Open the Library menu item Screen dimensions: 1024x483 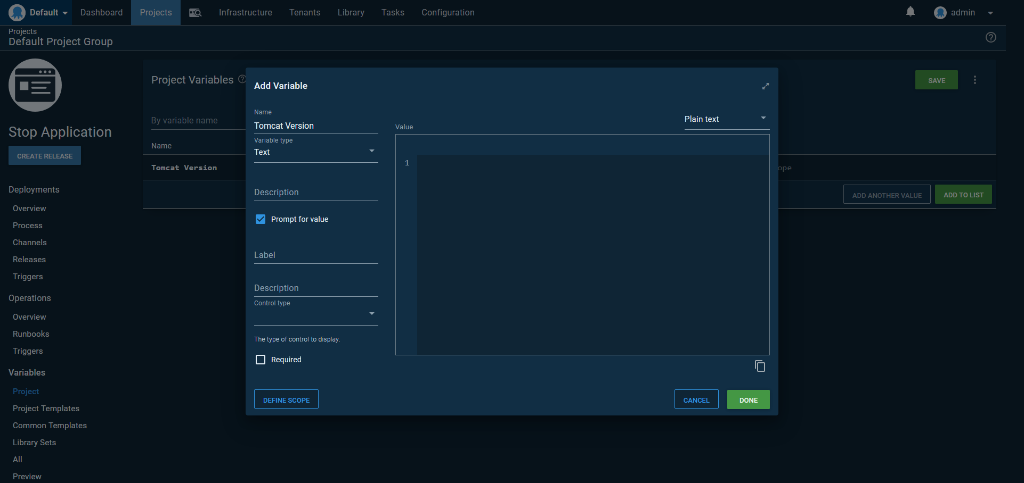351,13
